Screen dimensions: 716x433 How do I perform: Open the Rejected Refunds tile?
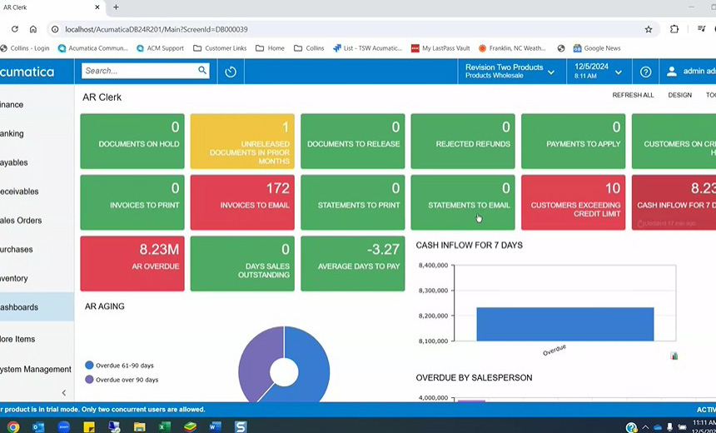tap(463, 141)
